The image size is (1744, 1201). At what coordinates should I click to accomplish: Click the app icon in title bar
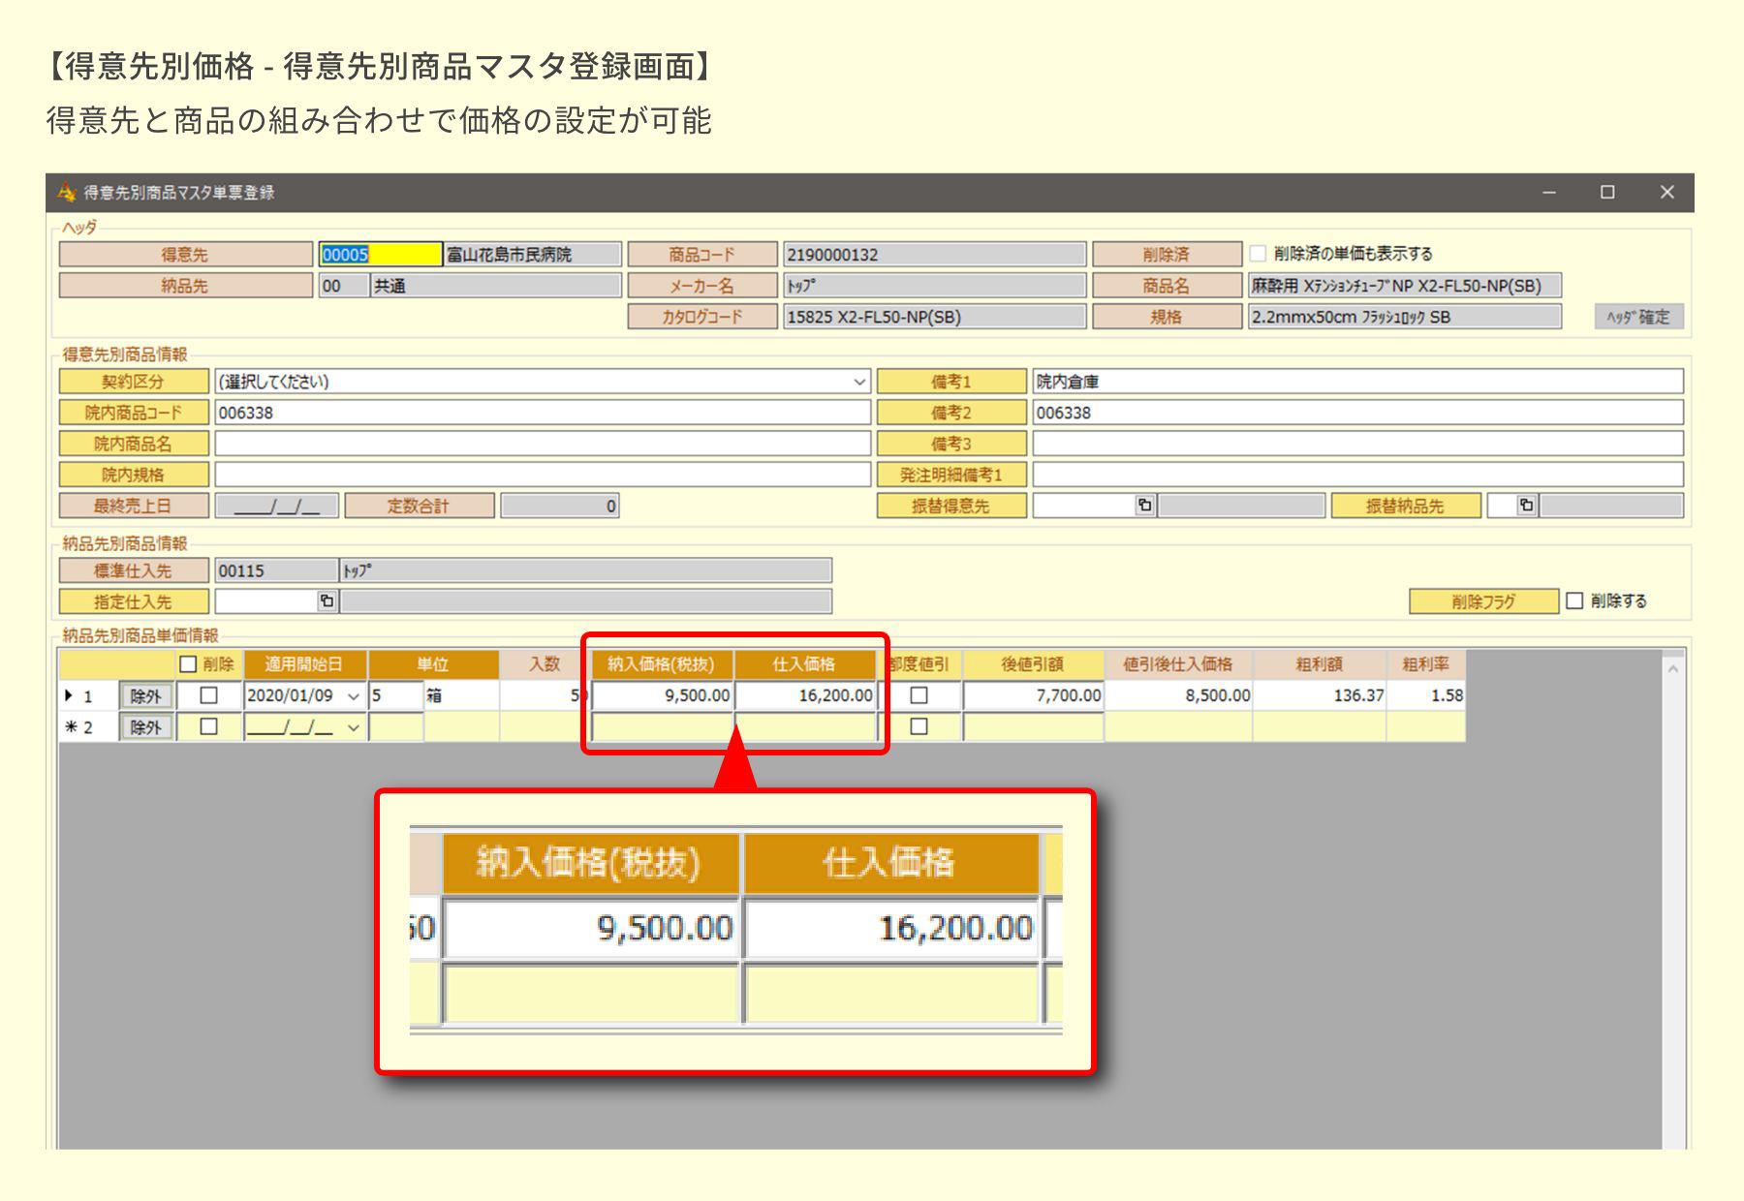click(67, 193)
